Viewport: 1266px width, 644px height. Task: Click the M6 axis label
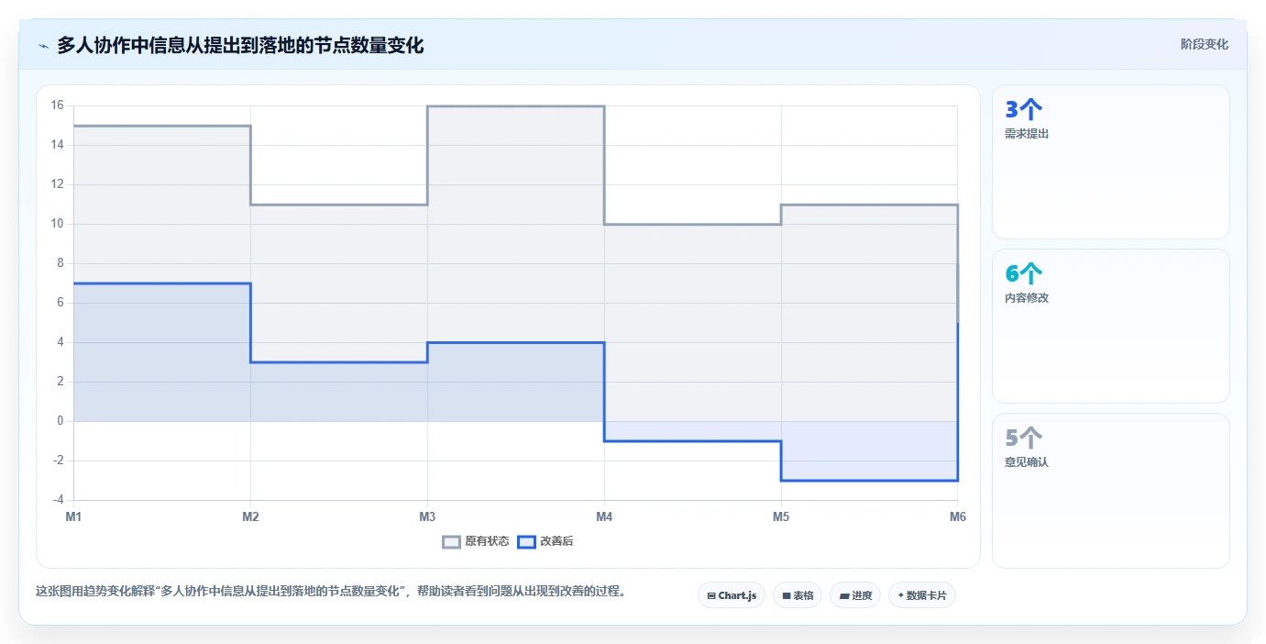click(958, 516)
